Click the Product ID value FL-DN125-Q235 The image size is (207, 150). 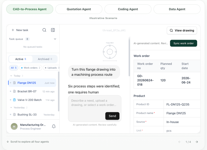[x=178, y=104]
